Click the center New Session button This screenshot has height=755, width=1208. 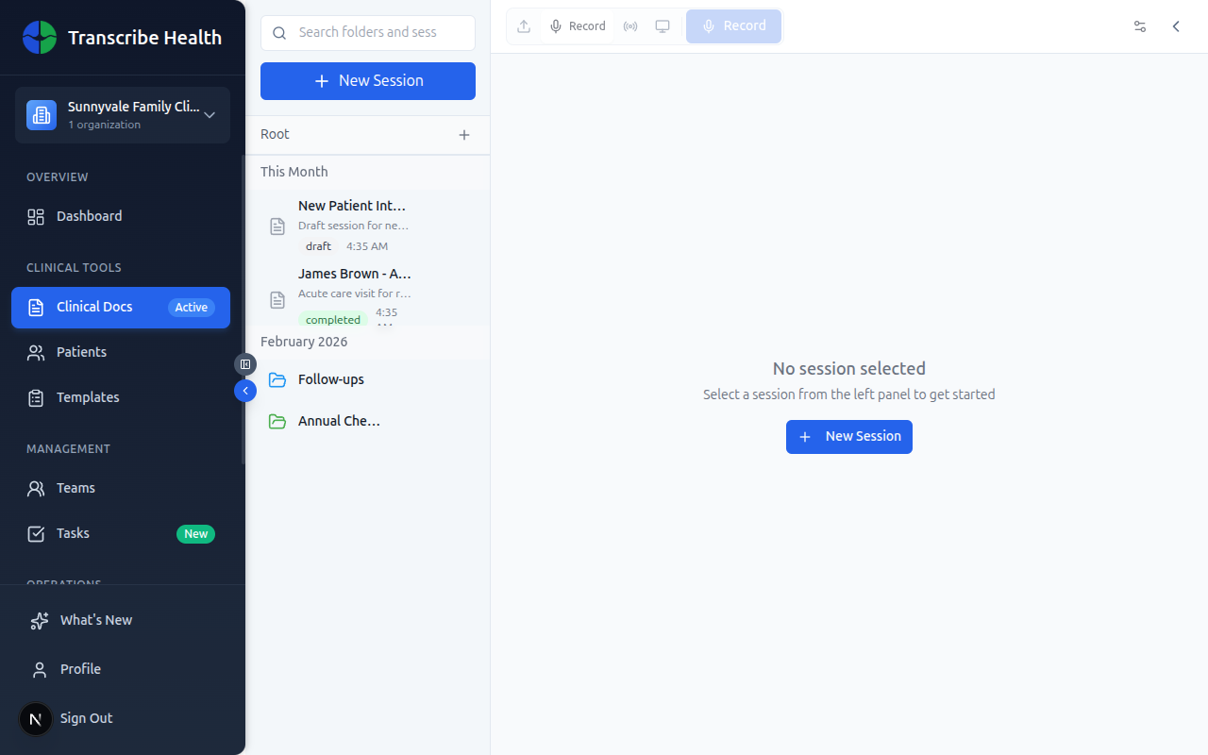pyautogui.click(x=848, y=437)
